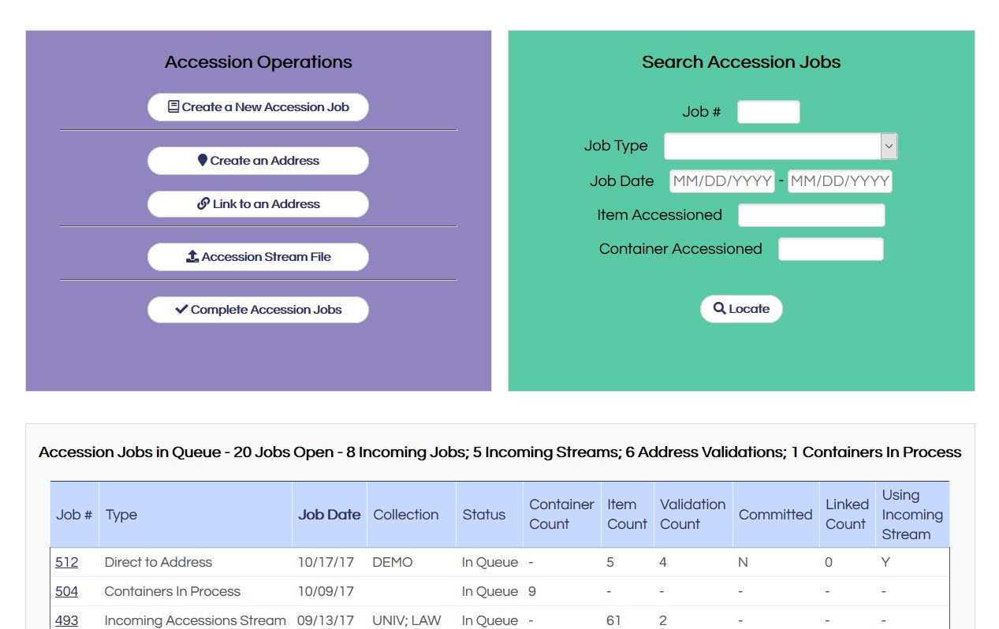Click the upload icon on Accession Stream File
999x629 pixels.
(x=192, y=256)
